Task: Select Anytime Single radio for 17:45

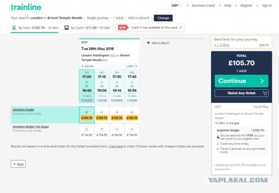Action: [x=132, y=112]
